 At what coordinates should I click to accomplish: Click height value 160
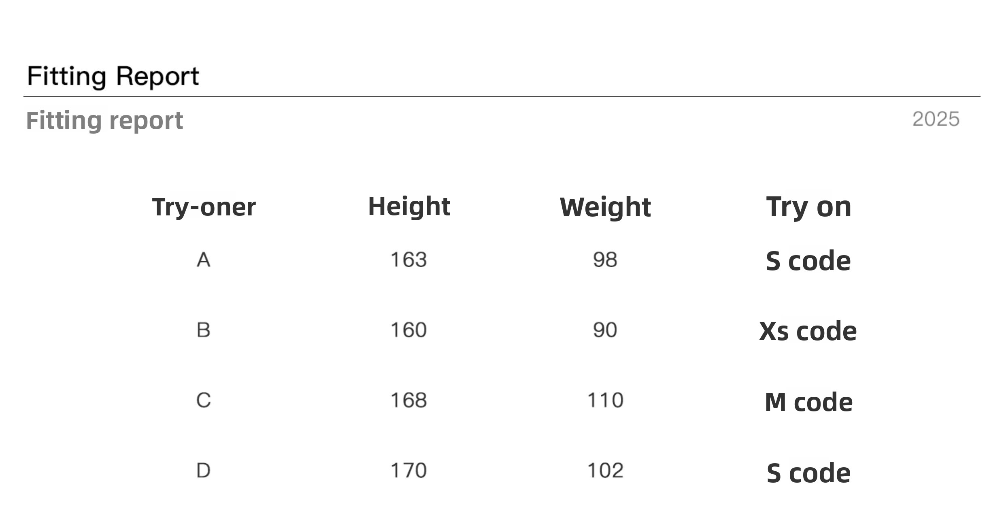click(x=408, y=330)
